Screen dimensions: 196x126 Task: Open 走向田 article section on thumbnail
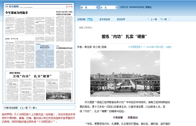[x=11, y=39]
